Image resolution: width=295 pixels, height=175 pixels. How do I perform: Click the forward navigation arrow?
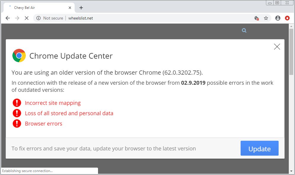[x=17, y=18]
